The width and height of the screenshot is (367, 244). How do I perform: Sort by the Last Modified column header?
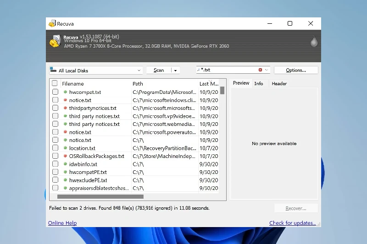[209, 84]
